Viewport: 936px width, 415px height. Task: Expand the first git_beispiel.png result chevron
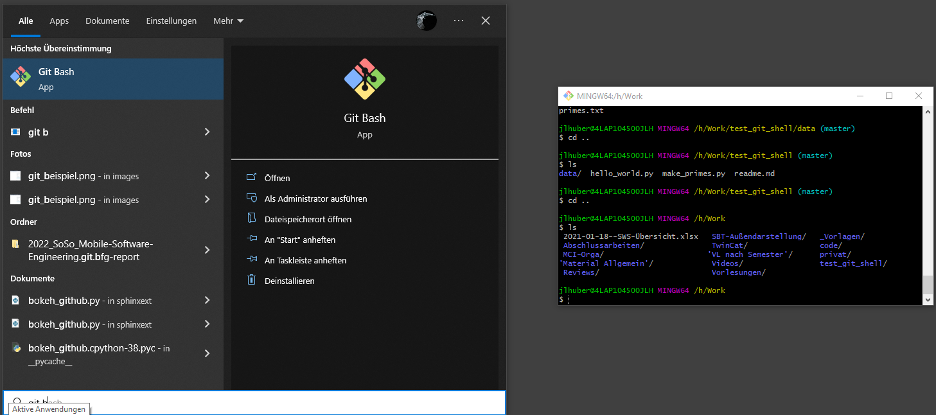point(207,175)
